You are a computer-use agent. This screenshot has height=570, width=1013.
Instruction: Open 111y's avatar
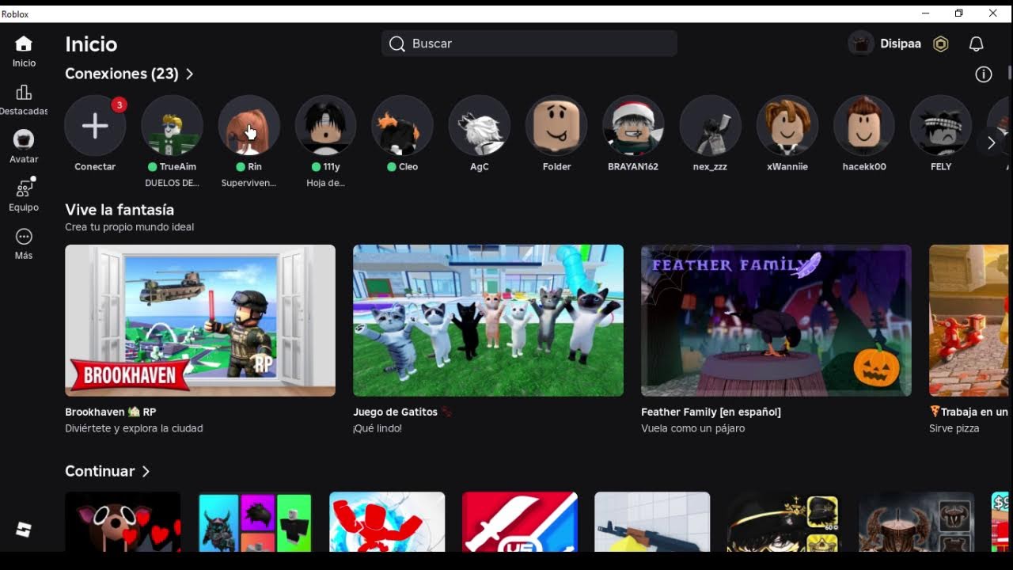click(325, 126)
